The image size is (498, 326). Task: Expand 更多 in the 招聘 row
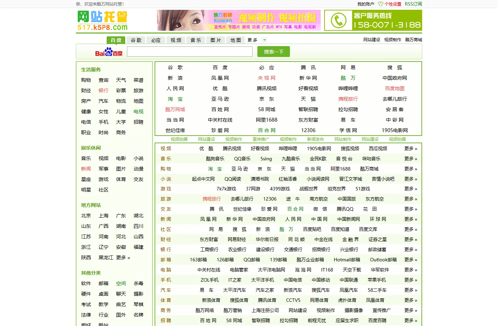coord(411,320)
